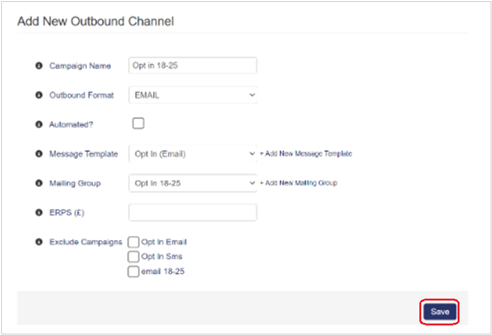Click the email 18-25 option text
492x335 pixels.
click(163, 272)
